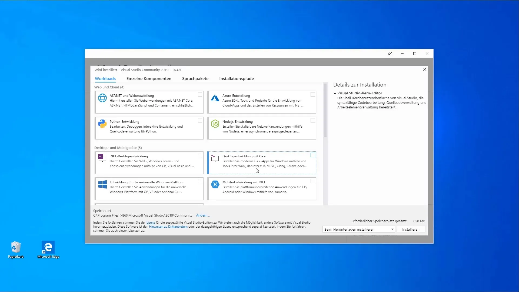Minimize the Visual Studio Installer window

(402, 54)
